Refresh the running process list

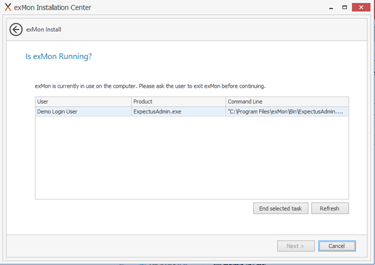pyautogui.click(x=330, y=208)
